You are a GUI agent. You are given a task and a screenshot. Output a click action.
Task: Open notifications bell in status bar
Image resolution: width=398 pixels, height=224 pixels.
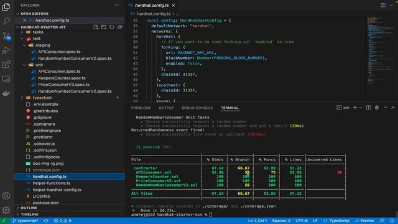pyautogui.click(x=392, y=221)
